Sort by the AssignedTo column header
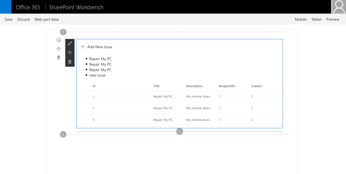The image size is (346, 174). click(x=227, y=86)
